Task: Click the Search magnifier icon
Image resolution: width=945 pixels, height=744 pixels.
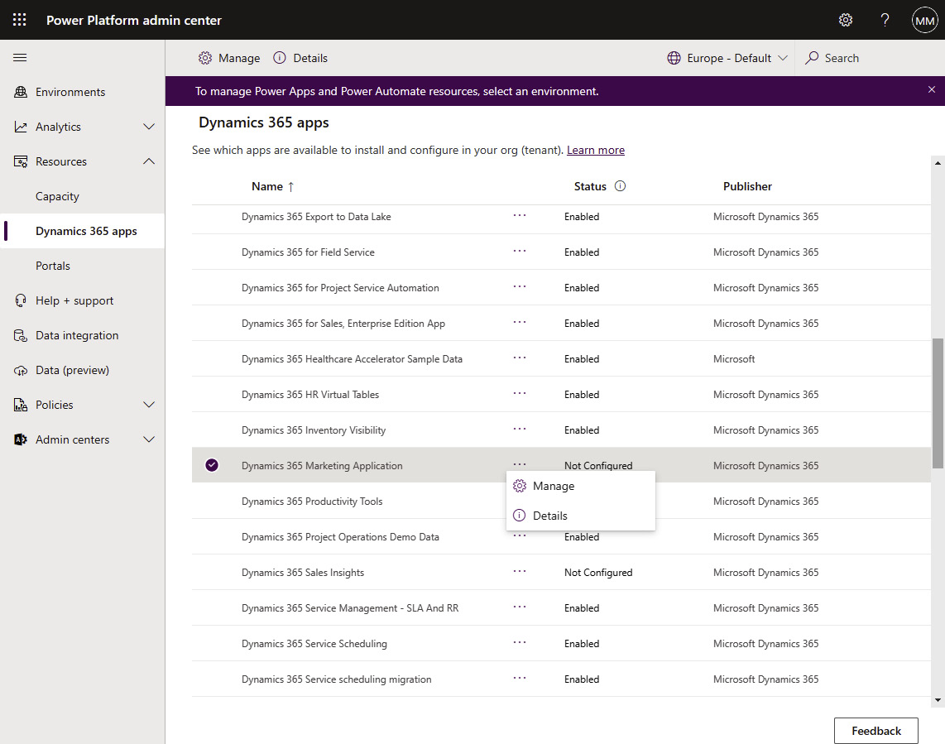Action: click(x=812, y=58)
